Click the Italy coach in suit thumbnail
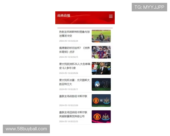This screenshot has height=136, width=170. click(x=101, y=68)
